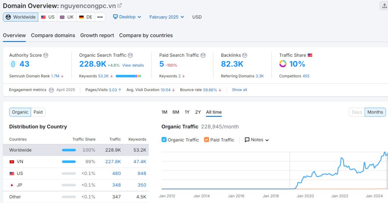This screenshot has width=388, height=203.
Task: Click View details link
Action: point(133,65)
